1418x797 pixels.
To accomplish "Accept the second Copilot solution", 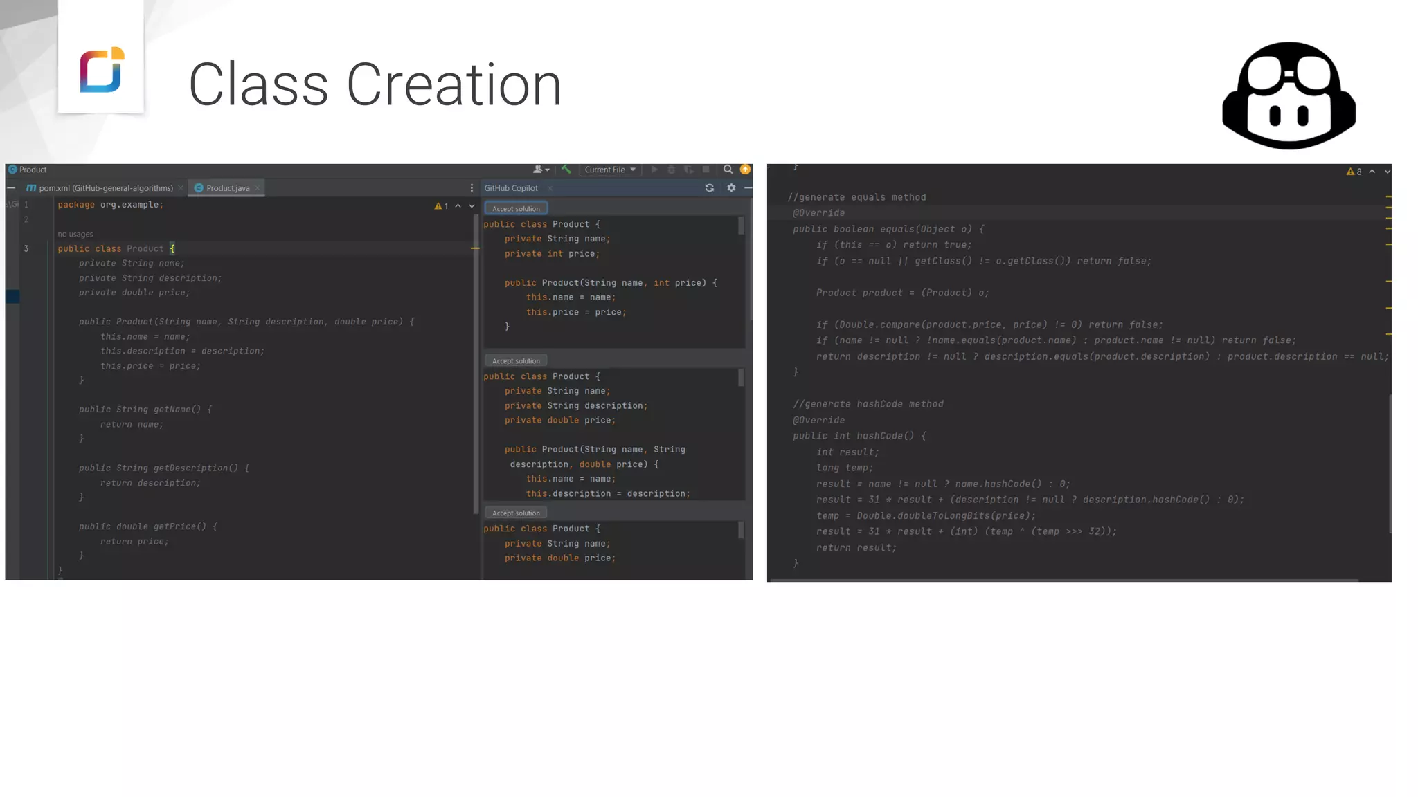I will click(516, 360).
